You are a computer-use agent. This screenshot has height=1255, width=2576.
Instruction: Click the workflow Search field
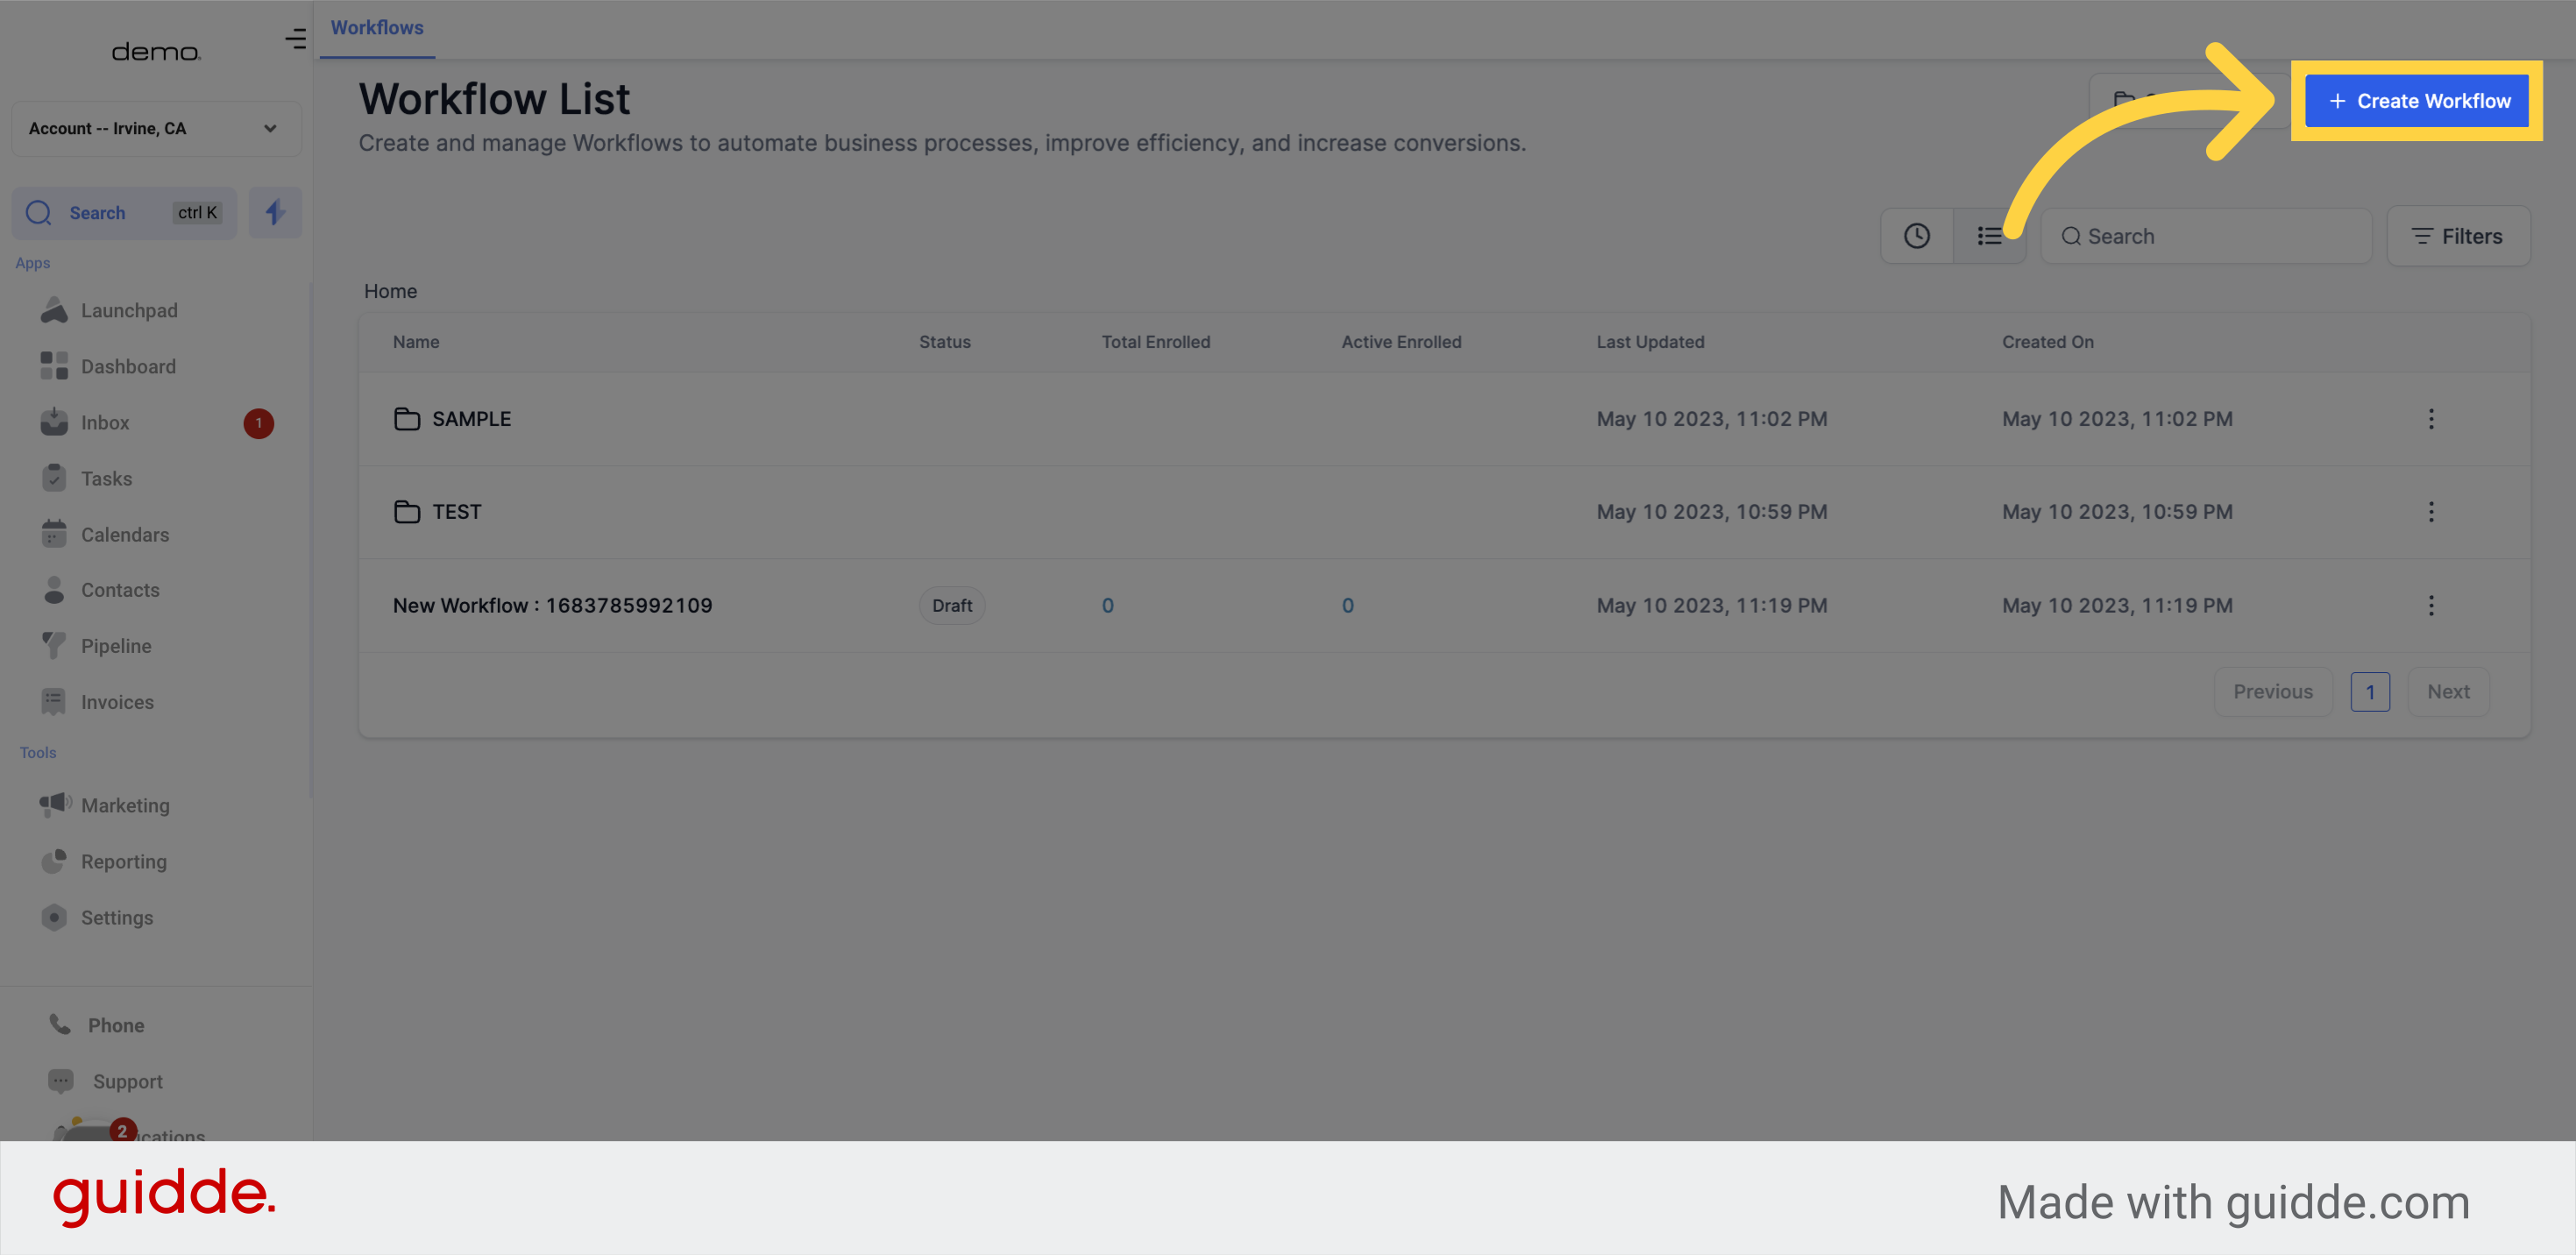pos(2206,236)
